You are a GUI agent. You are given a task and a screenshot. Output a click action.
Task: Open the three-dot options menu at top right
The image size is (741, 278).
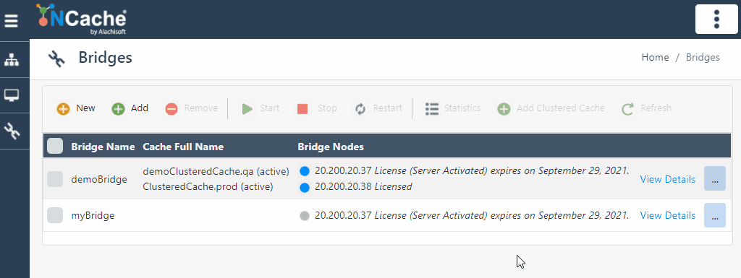[x=716, y=19]
